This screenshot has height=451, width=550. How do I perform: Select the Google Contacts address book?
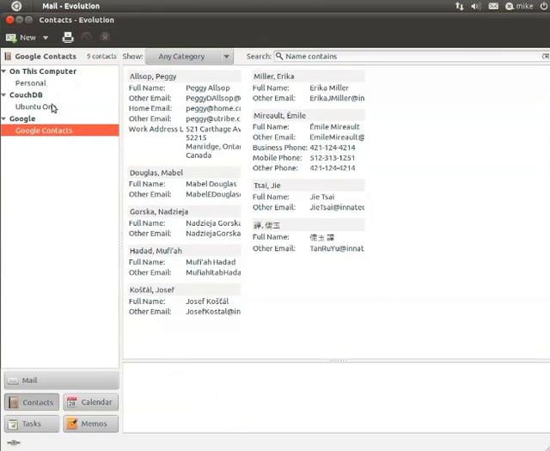(60, 131)
